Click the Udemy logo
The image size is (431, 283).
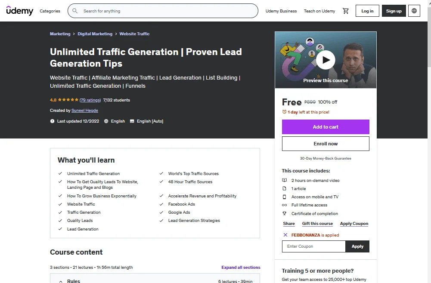[19, 11]
